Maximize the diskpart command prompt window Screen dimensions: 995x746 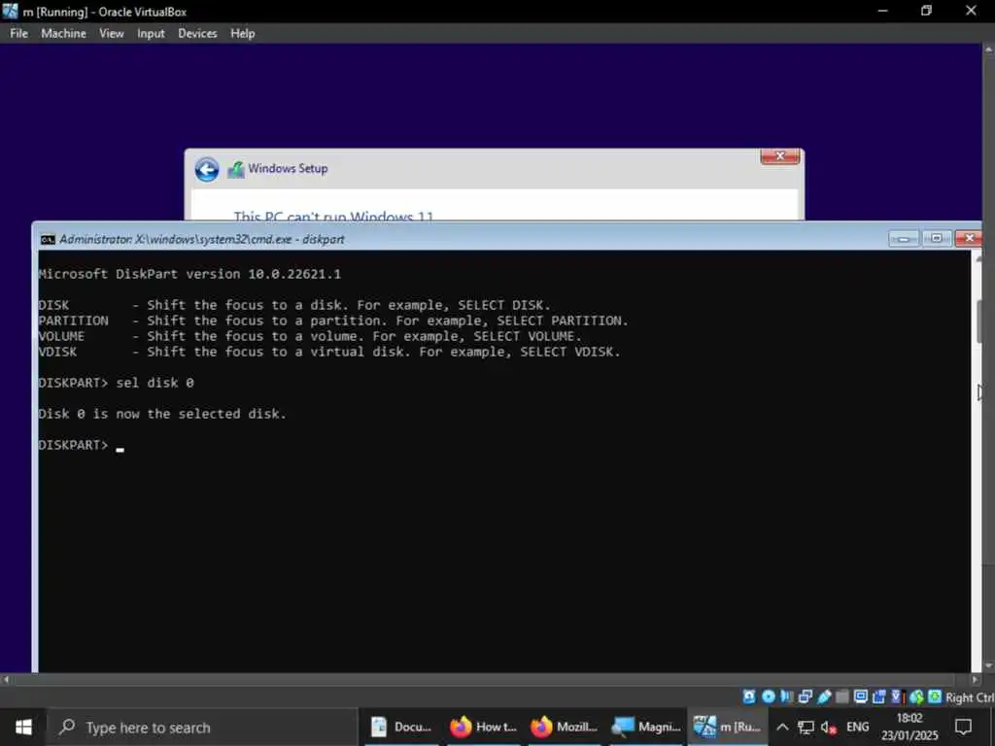(x=936, y=239)
